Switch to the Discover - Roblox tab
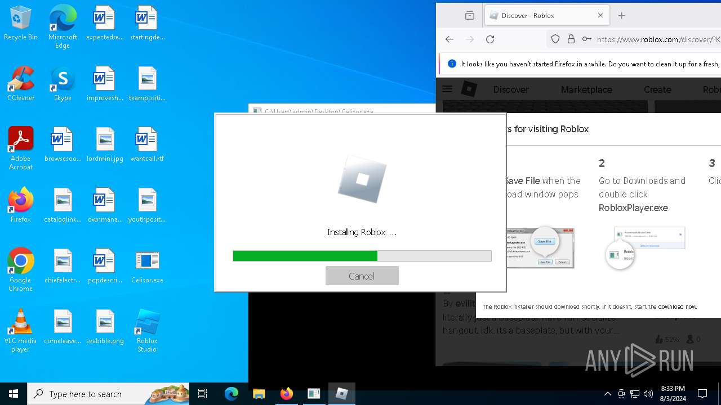 [546, 15]
